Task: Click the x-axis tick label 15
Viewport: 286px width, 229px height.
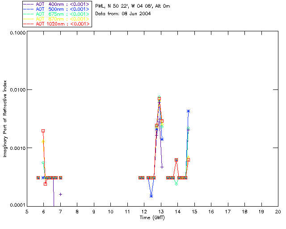Action: pyautogui.click(x=194, y=212)
